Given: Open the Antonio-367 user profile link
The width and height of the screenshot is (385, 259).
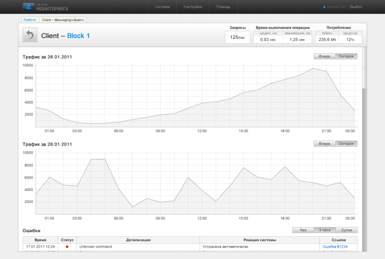Looking at the screenshot, I should click(x=336, y=7).
